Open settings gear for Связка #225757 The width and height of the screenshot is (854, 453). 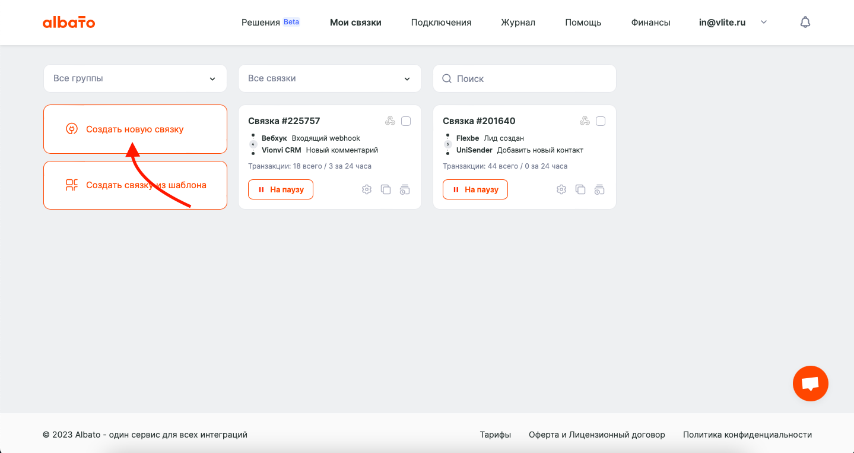coord(367,189)
